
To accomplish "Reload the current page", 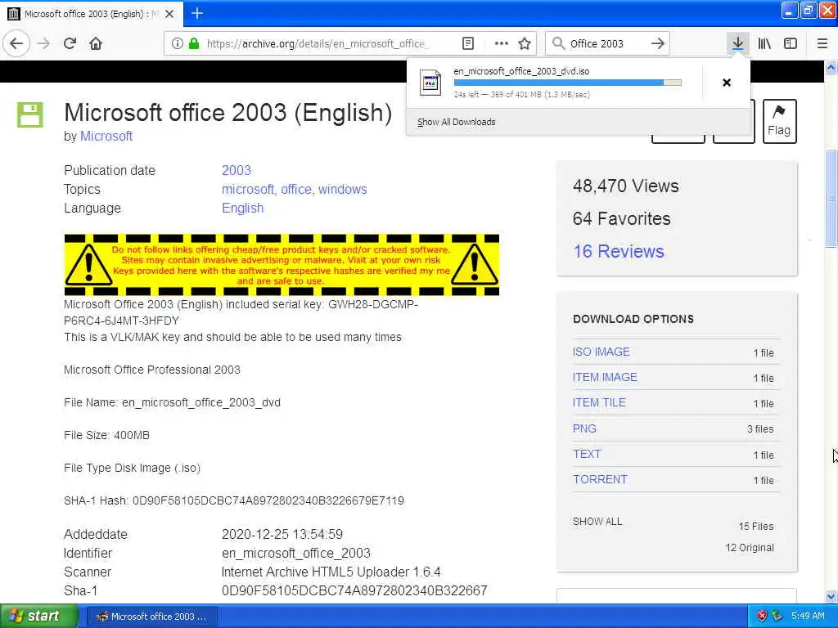I will pyautogui.click(x=70, y=44).
